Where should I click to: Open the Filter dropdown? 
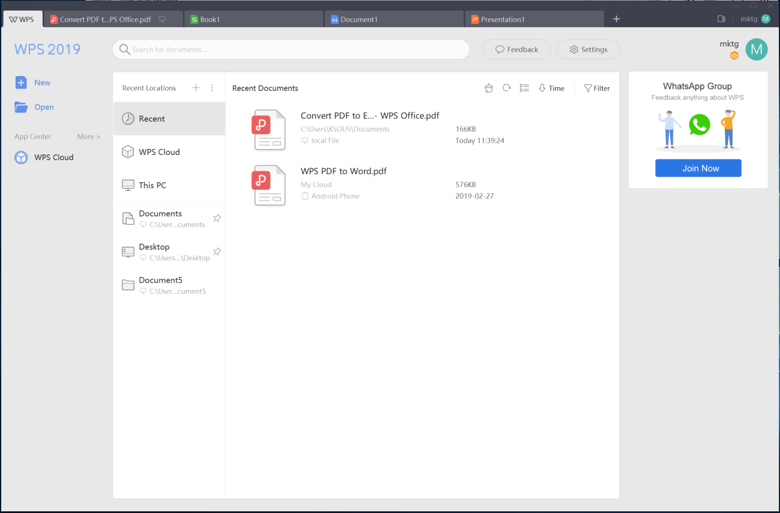pos(597,88)
